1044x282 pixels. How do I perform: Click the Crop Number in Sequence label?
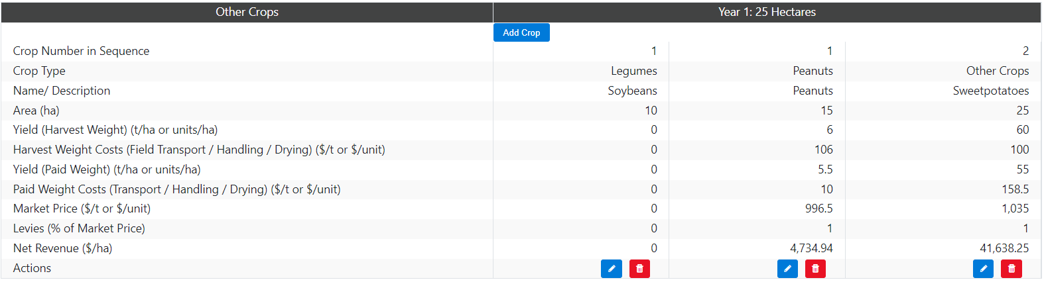tap(81, 51)
